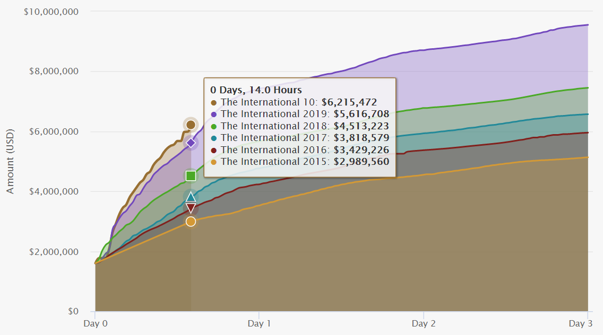The image size is (603, 335).
Task: Click the dark red legend dot beside International 2016
Action: (x=213, y=150)
